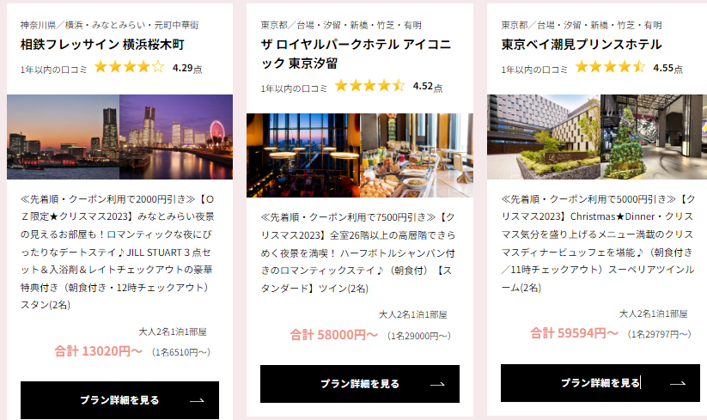
Task: View Minato Mirai ferris wheel night photo
Action: [x=176, y=137]
